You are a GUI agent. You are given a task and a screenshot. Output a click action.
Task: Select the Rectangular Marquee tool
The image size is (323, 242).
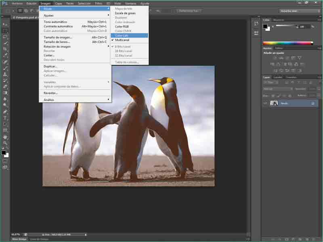point(5,30)
